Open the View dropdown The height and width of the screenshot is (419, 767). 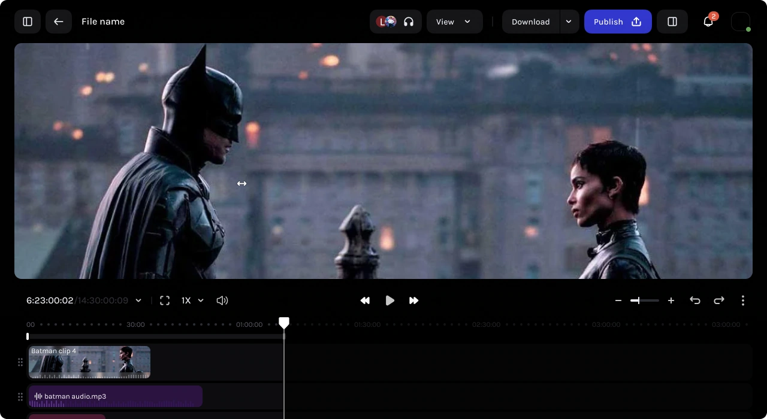point(455,22)
